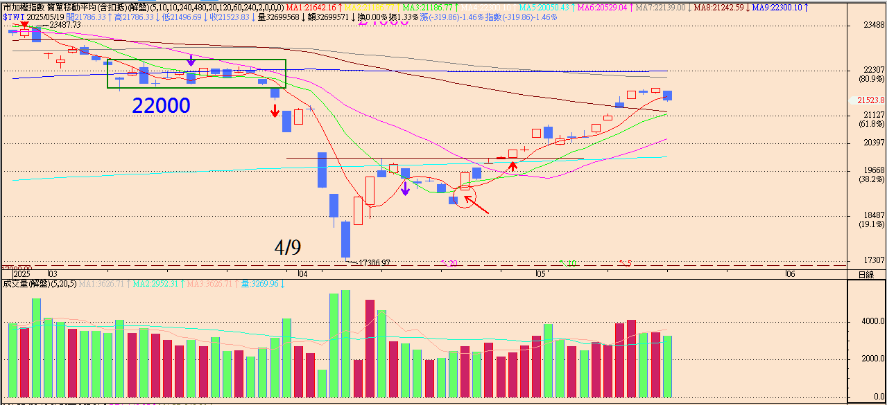Click the red up arrow near horizontal line

[513, 165]
